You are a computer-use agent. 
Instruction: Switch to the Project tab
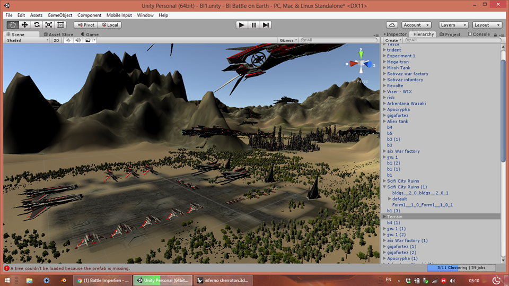(450, 34)
